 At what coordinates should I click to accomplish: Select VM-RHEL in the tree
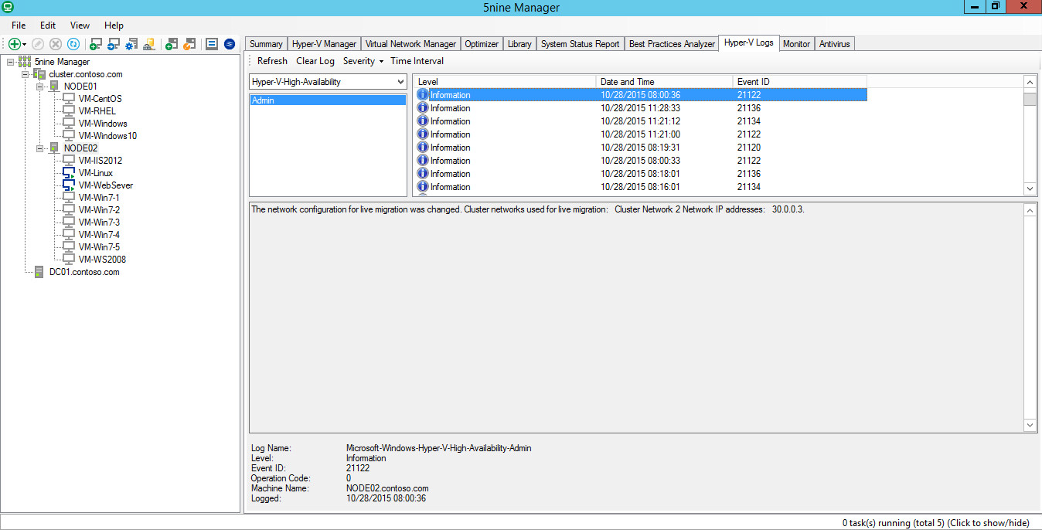pos(97,111)
